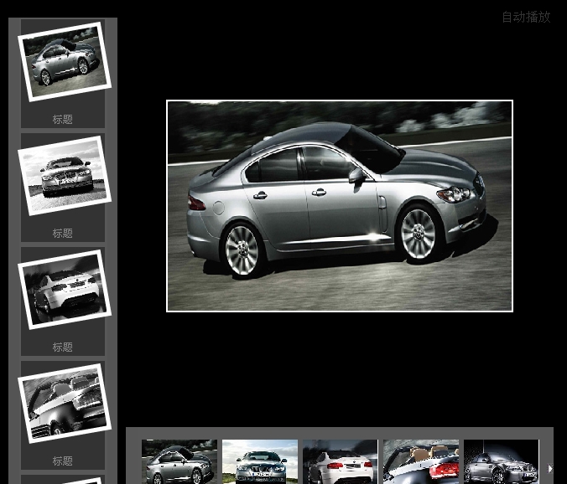Click the 自动播放 auto-play link
567x484 pixels.
[526, 17]
